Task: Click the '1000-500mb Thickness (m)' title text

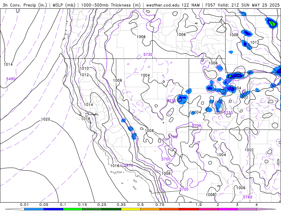Action: (111, 5)
